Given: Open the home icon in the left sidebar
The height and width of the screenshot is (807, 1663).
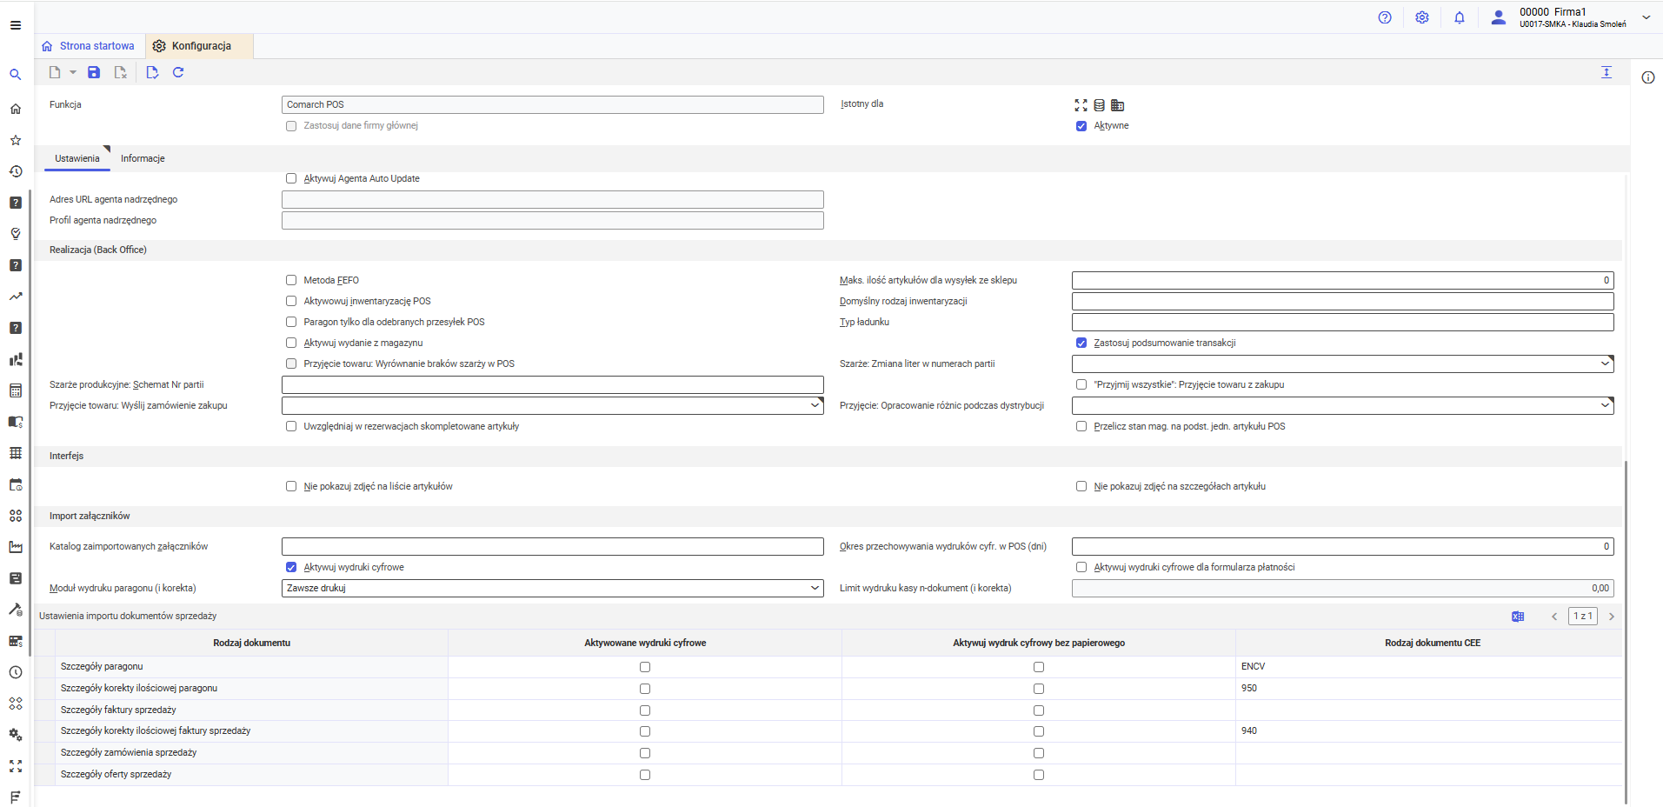Looking at the screenshot, I should (x=16, y=109).
